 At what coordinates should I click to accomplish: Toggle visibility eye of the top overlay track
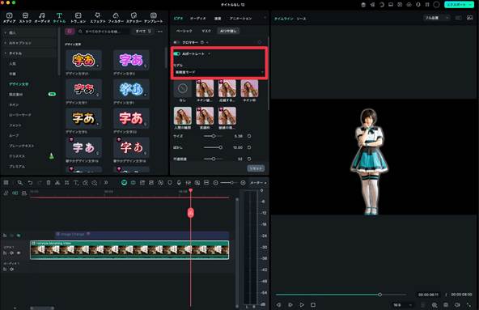(x=19, y=236)
